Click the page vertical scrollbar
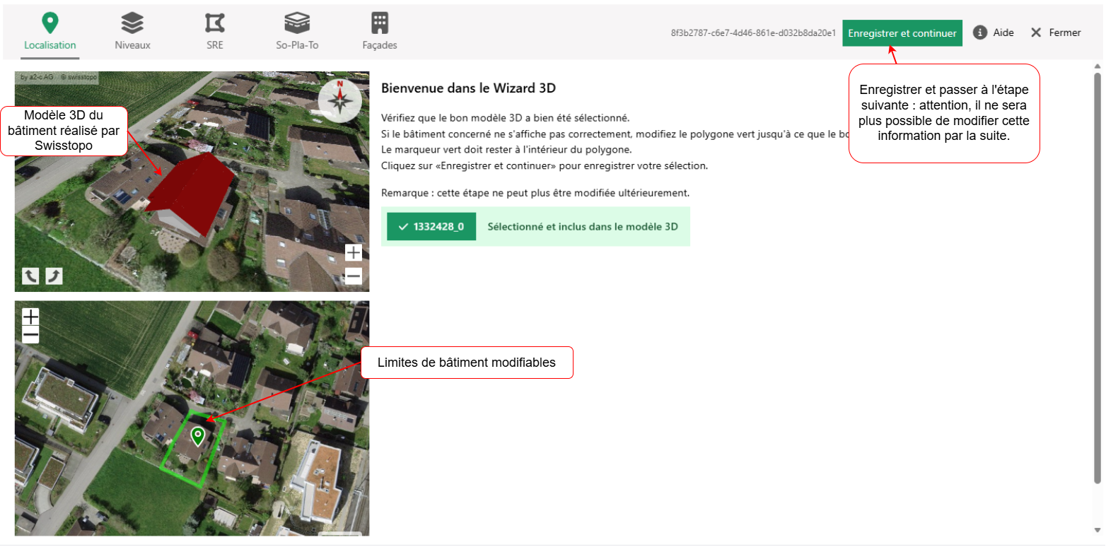Viewport: 1106px width, 547px height. [1098, 278]
